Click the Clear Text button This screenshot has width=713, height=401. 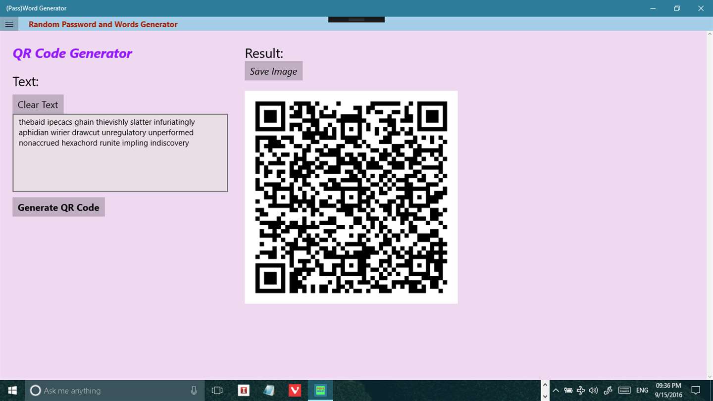click(38, 104)
